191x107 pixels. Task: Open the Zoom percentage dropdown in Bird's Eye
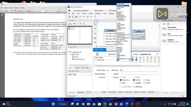tap(78, 24)
